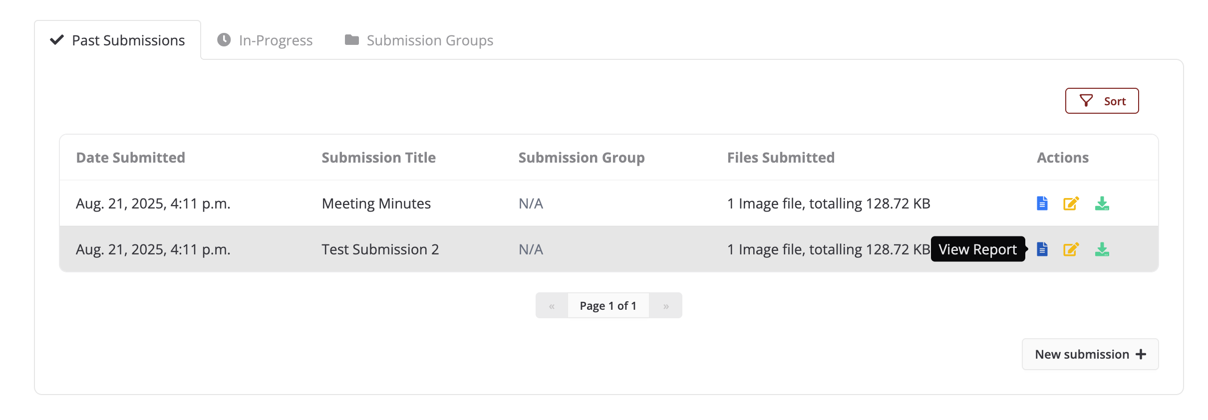Click files summary in Meeting Minutes row
The image size is (1208, 420).
click(x=829, y=204)
